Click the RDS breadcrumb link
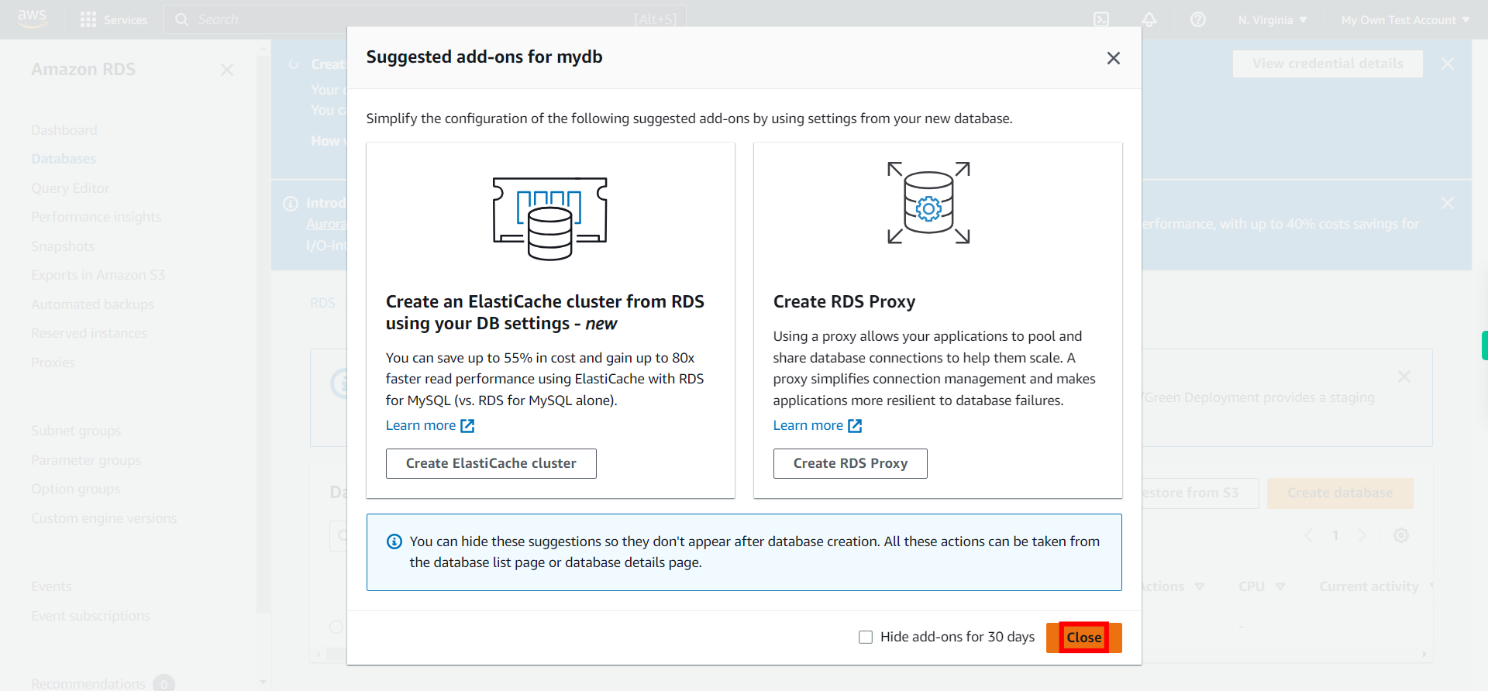 pyautogui.click(x=322, y=303)
